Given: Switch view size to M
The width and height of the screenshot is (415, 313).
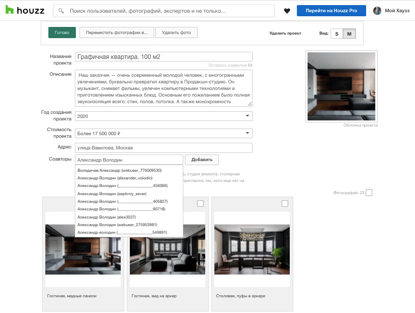Looking at the screenshot, I should 349,34.
